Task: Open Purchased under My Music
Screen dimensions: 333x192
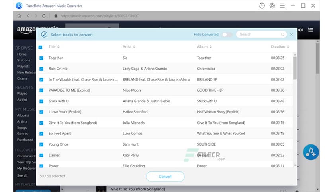Action: point(25,140)
